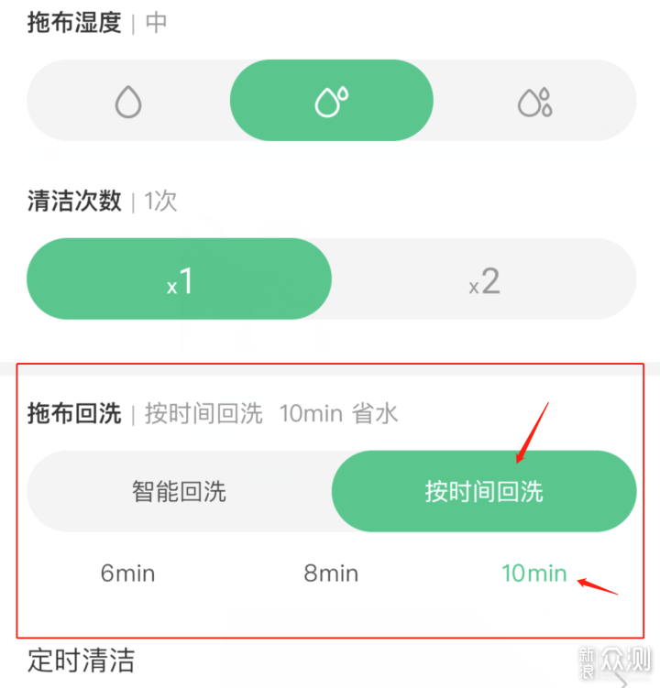Image resolution: width=660 pixels, height=688 pixels.
Task: Click the red arrow pointing at 10min
Action: (598, 586)
